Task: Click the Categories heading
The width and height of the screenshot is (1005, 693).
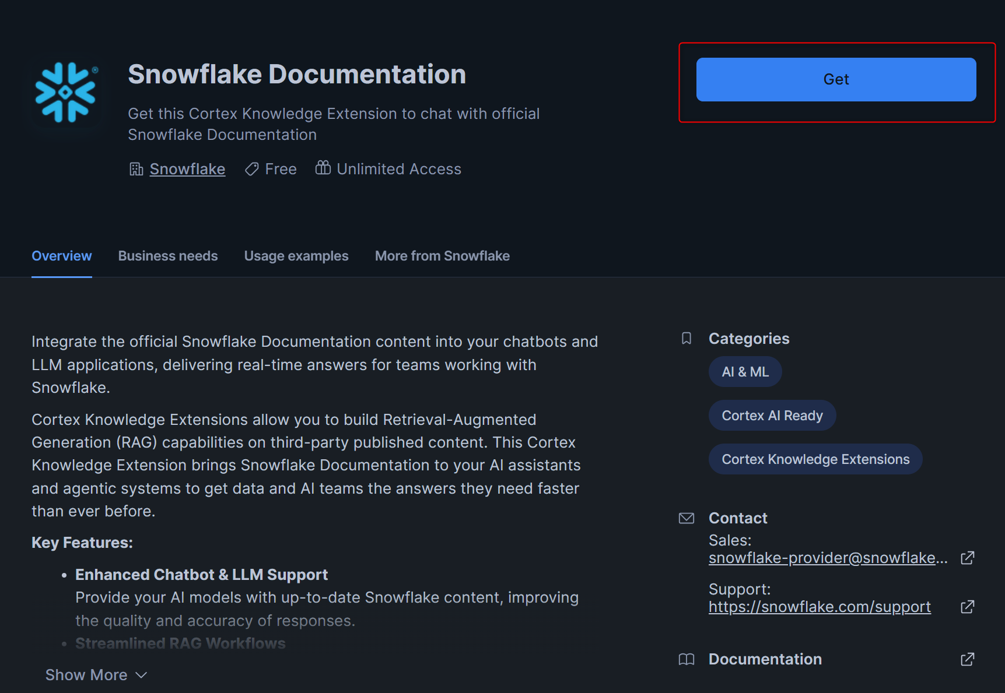Action: [x=749, y=339]
